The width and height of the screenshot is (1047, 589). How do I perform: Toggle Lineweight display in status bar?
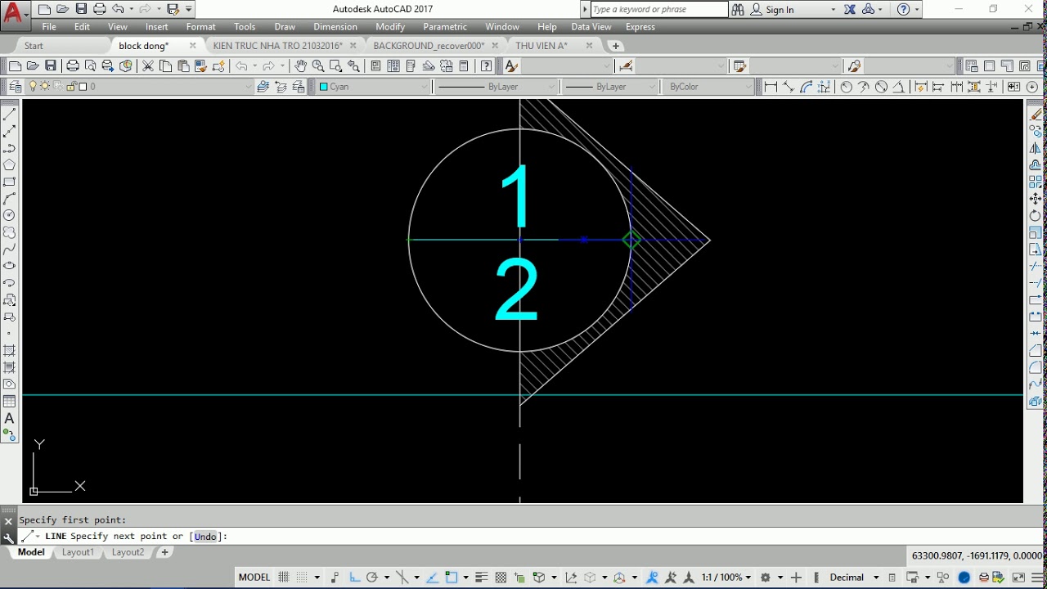tap(482, 578)
